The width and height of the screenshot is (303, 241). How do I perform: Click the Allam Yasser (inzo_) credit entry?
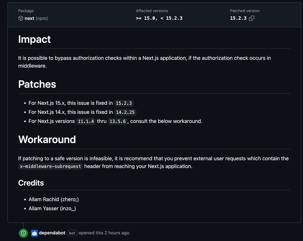[x=52, y=208]
